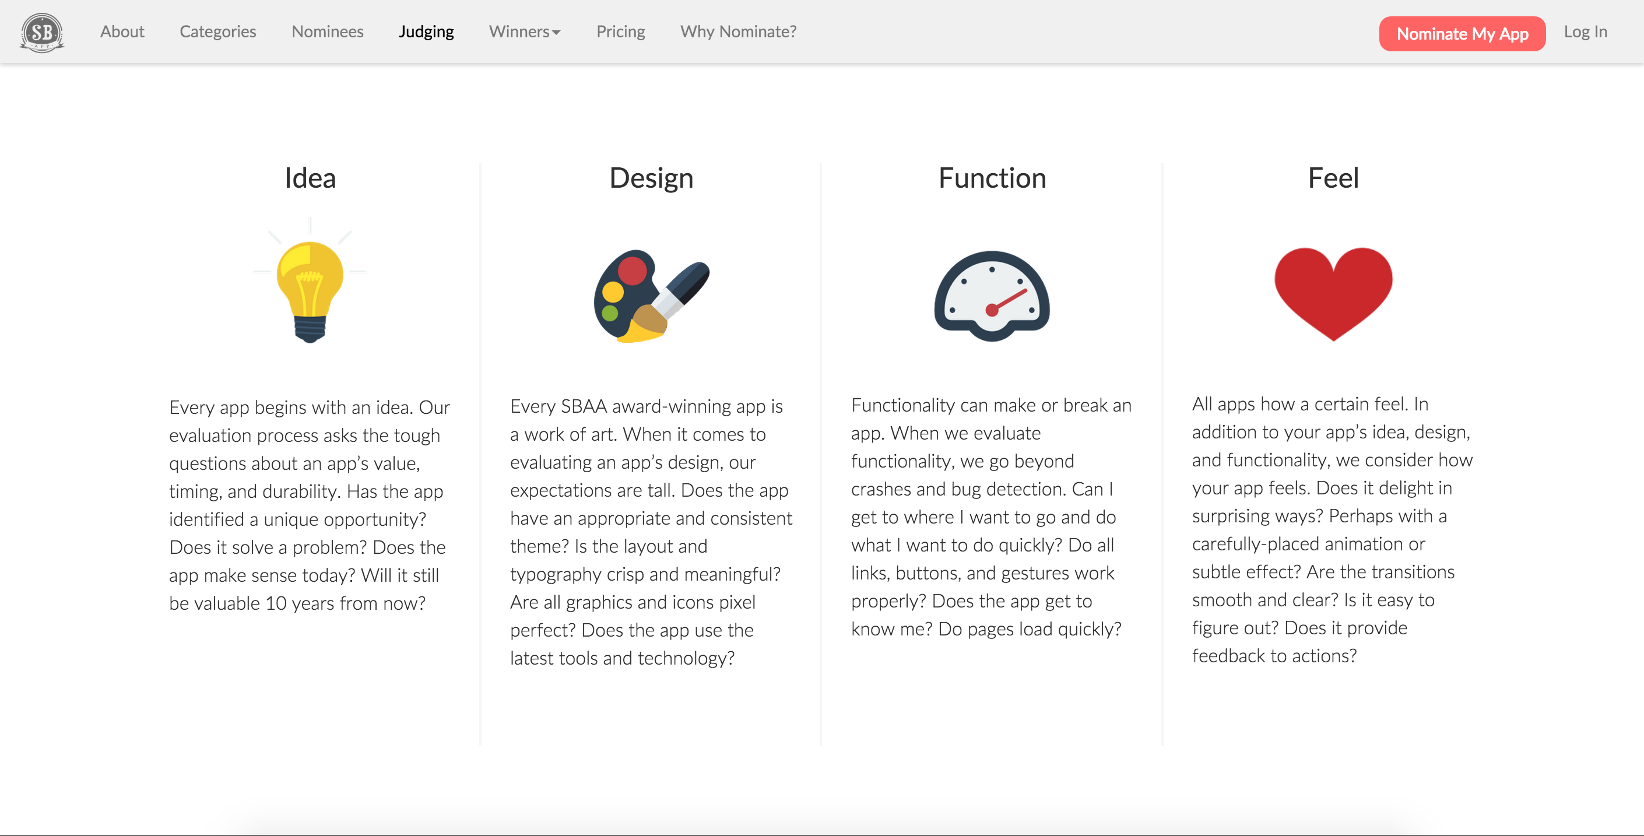Go to Categories in navigation
1644x836 pixels.
(x=217, y=32)
